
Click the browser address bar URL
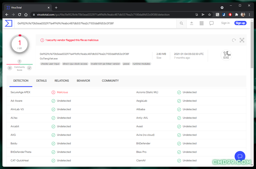(x=103, y=15)
